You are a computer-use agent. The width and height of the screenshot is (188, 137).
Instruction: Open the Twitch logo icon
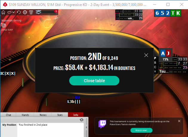pos(102,124)
